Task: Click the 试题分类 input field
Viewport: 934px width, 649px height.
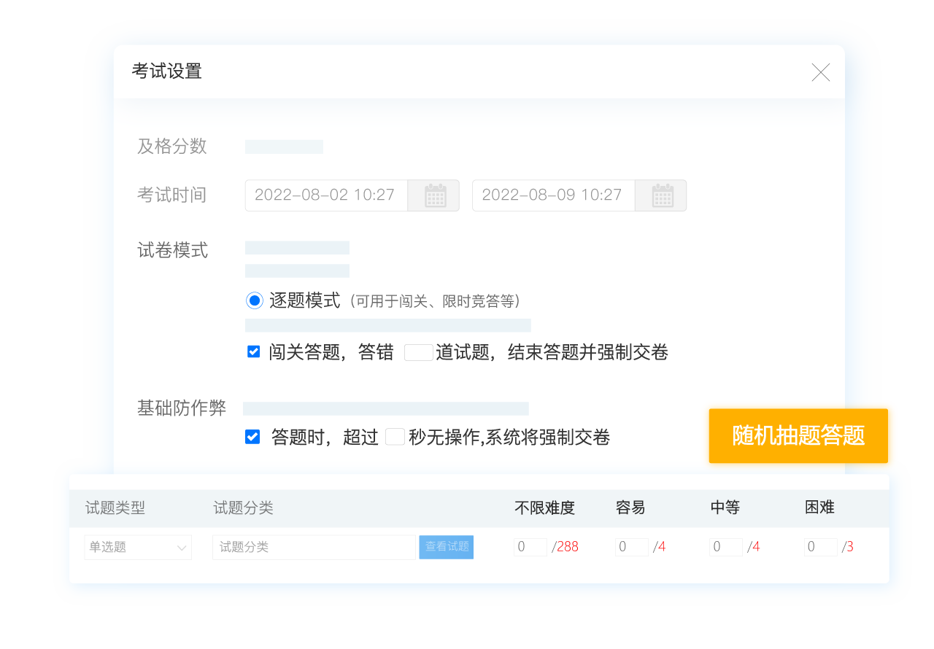Action: point(314,547)
